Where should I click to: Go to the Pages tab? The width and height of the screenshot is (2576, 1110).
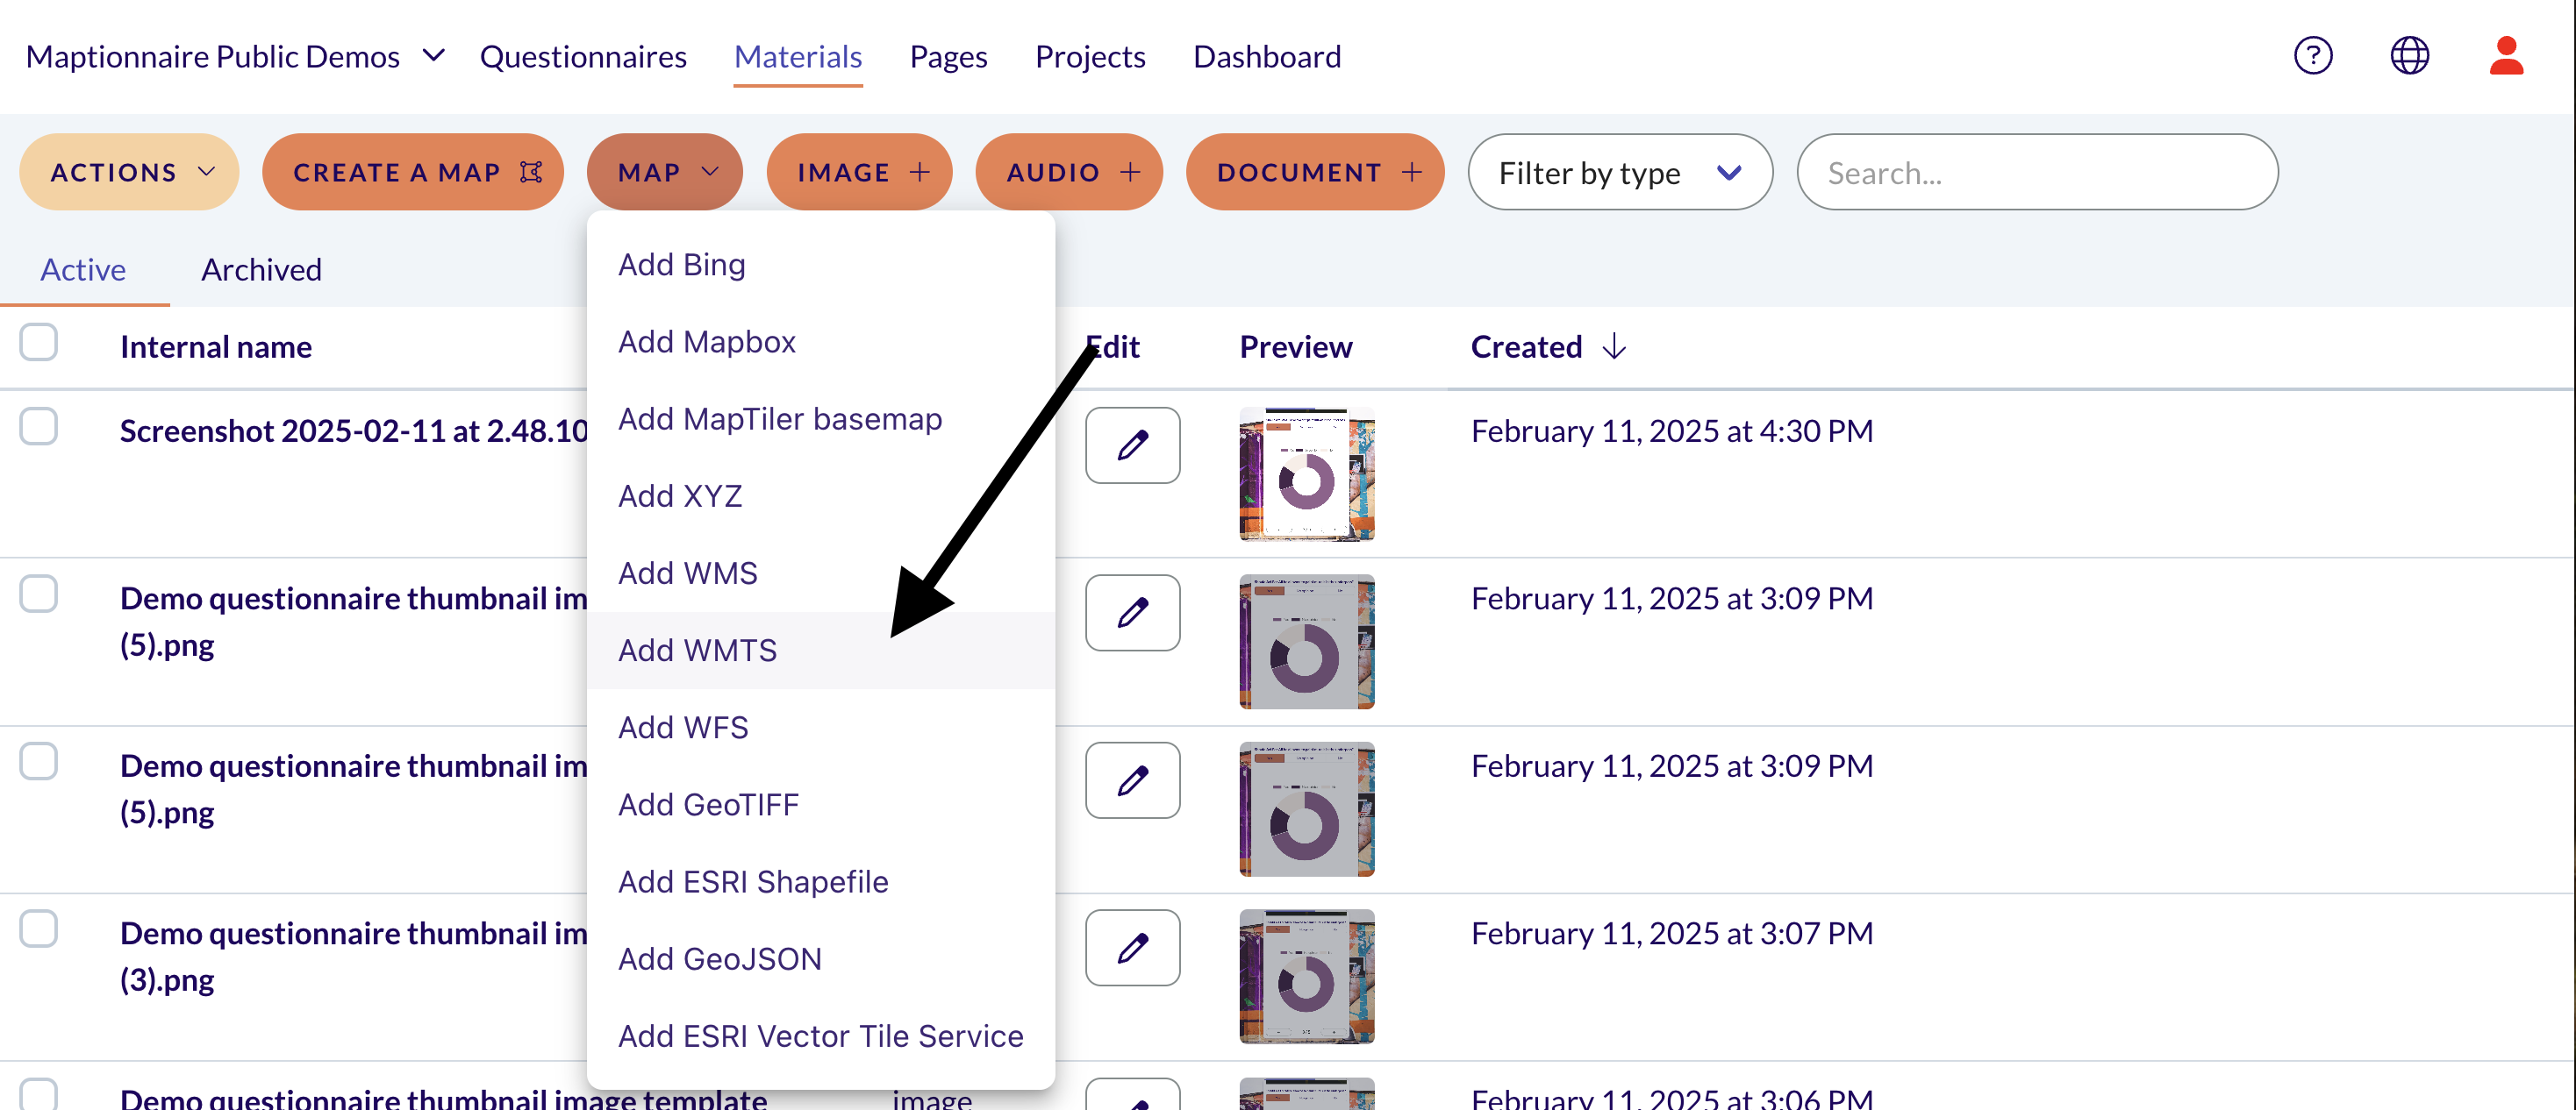(x=948, y=57)
